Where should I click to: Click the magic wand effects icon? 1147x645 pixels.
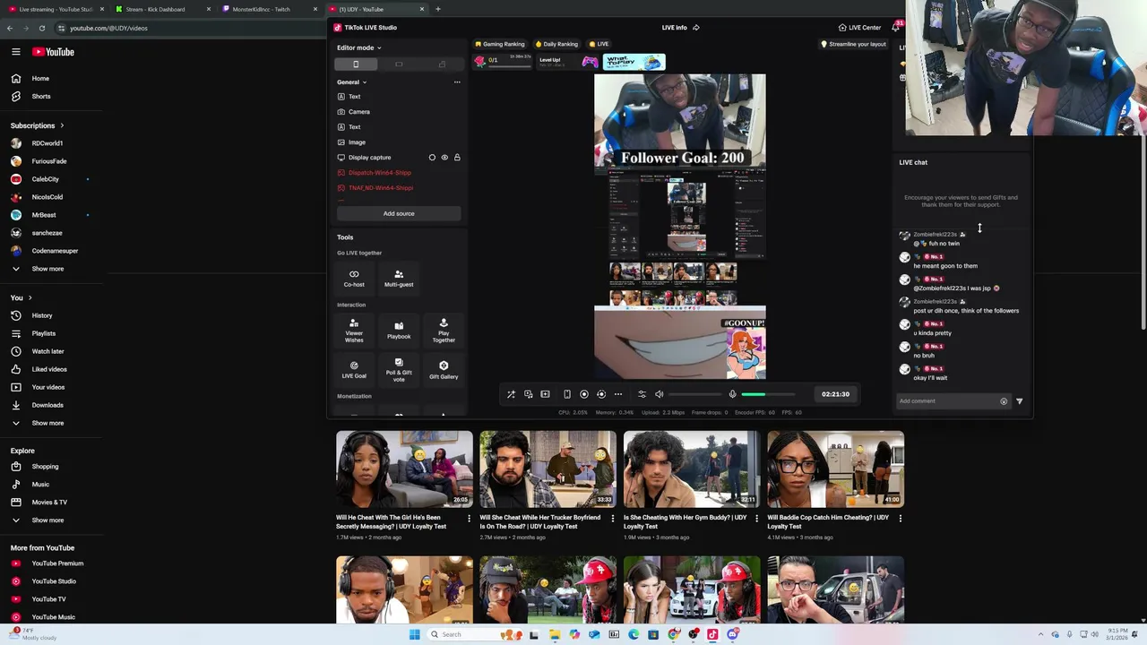click(x=511, y=394)
